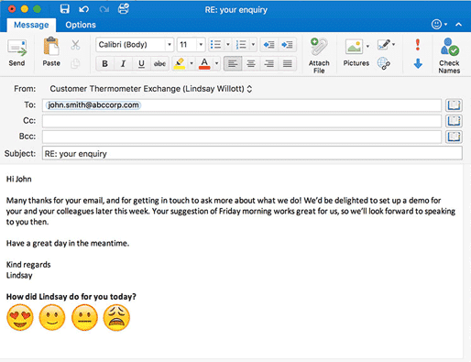
Task: Open highlight color options arrow
Action: point(192,63)
